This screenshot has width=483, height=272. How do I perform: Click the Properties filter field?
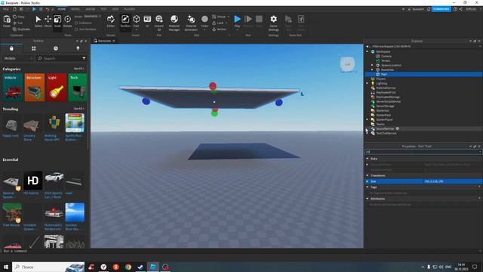click(423, 152)
